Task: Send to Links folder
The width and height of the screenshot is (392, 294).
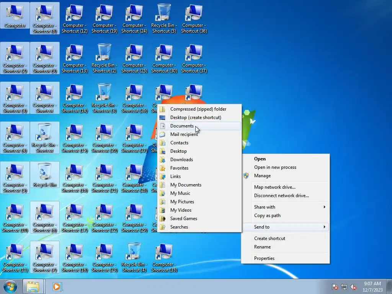Action: click(199, 176)
